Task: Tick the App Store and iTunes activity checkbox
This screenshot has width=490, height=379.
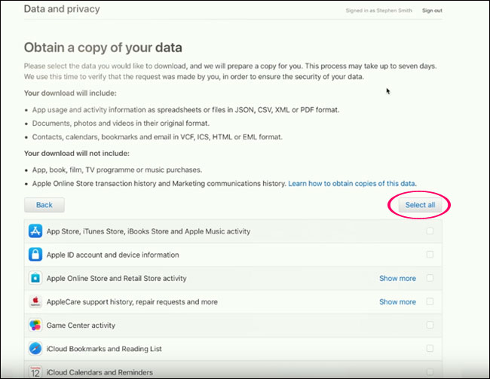Action: point(430,231)
